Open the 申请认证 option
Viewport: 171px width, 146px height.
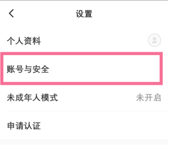pyautogui.click(x=84, y=125)
